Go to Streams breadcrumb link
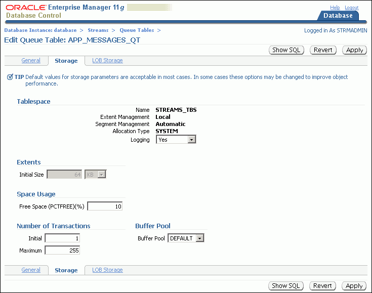This screenshot has width=372, height=293. point(98,30)
